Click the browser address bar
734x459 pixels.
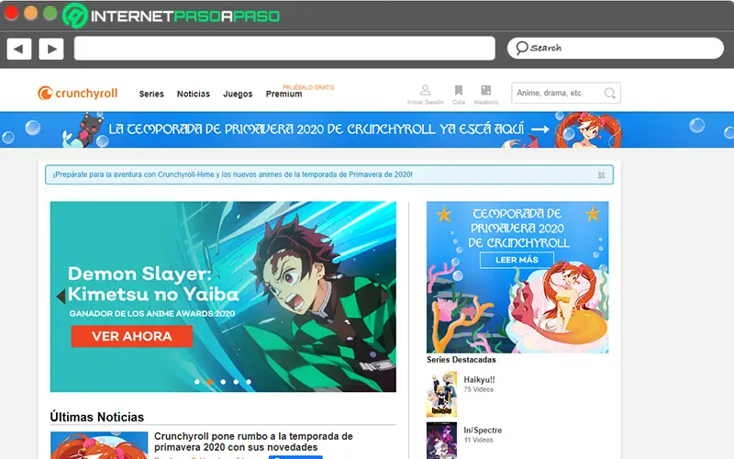coord(284,49)
